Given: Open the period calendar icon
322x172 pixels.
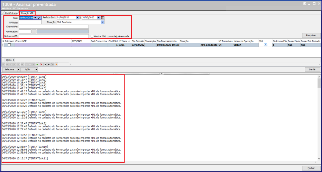Looking at the screenshot, I should [x=102, y=18].
